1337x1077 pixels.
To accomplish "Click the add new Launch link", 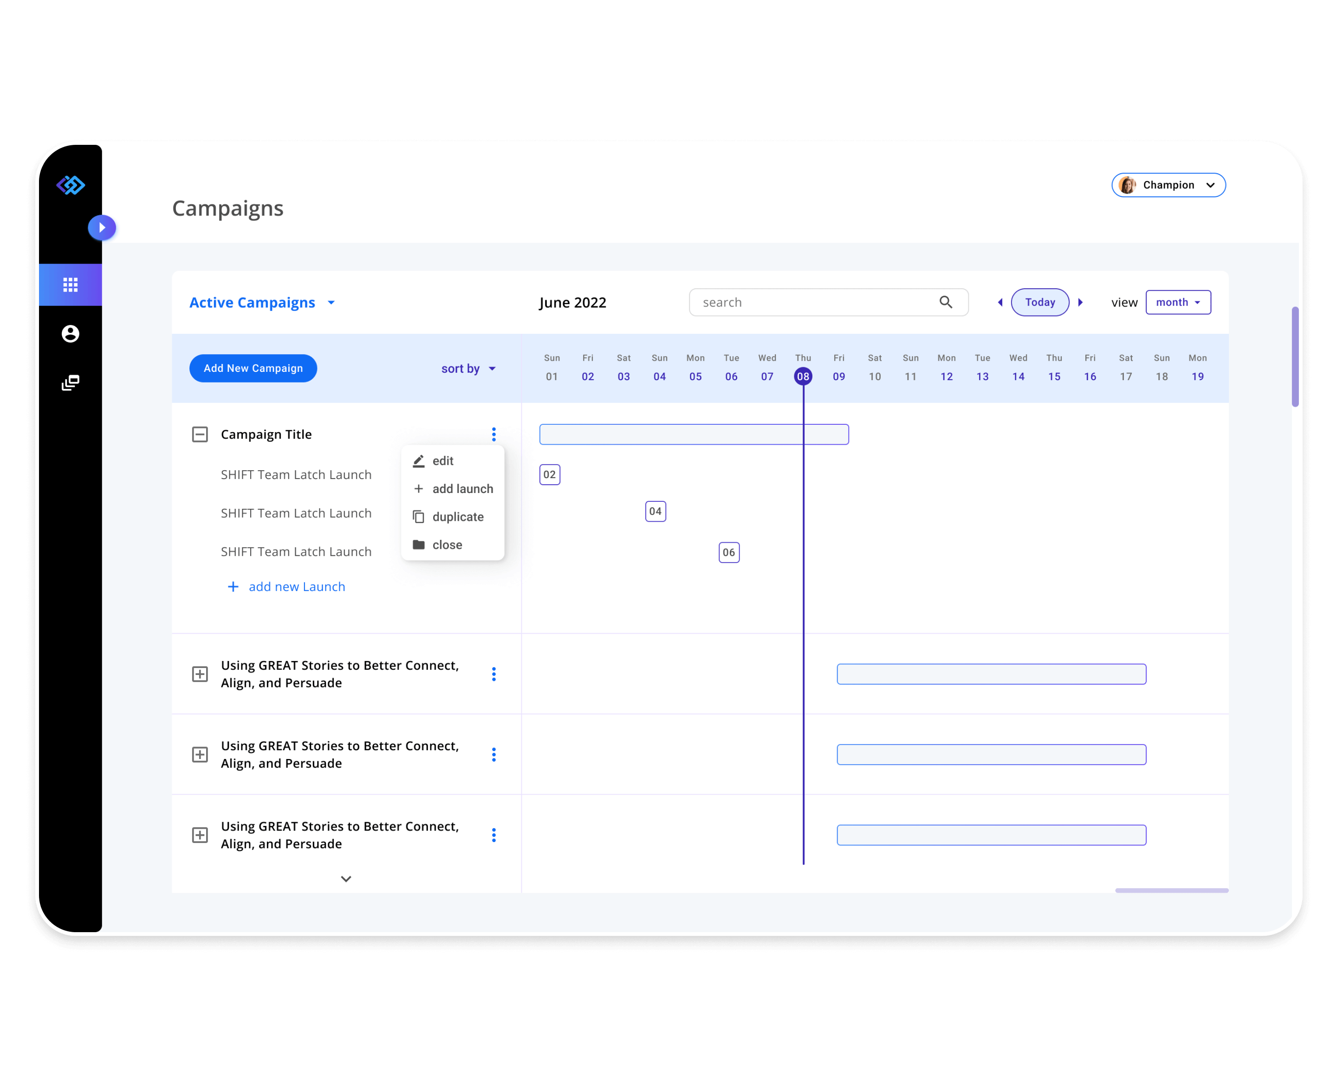I will tap(297, 586).
